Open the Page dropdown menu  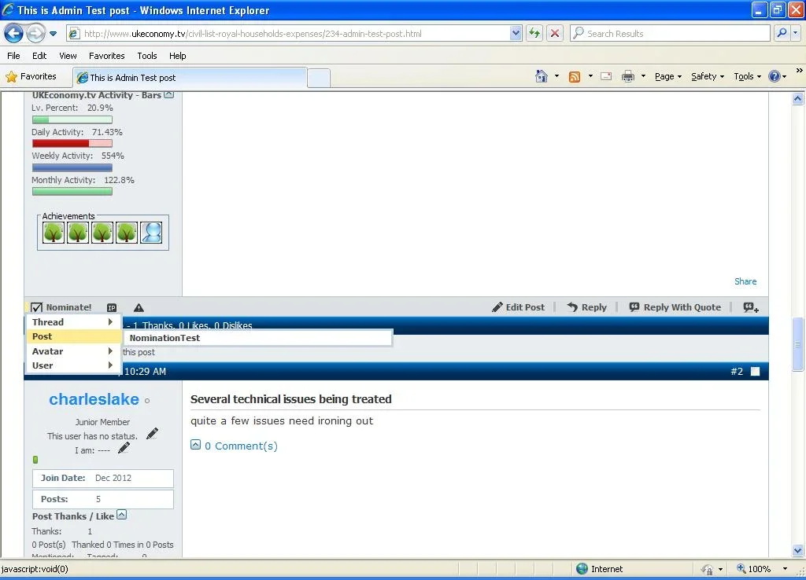pyautogui.click(x=667, y=76)
